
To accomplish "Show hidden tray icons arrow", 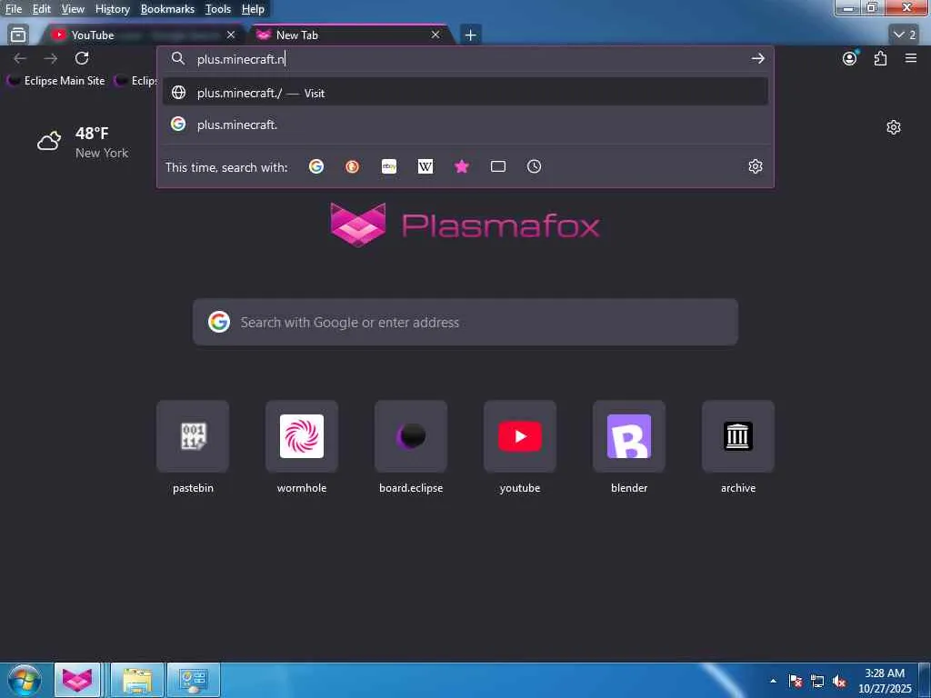I will click(773, 681).
